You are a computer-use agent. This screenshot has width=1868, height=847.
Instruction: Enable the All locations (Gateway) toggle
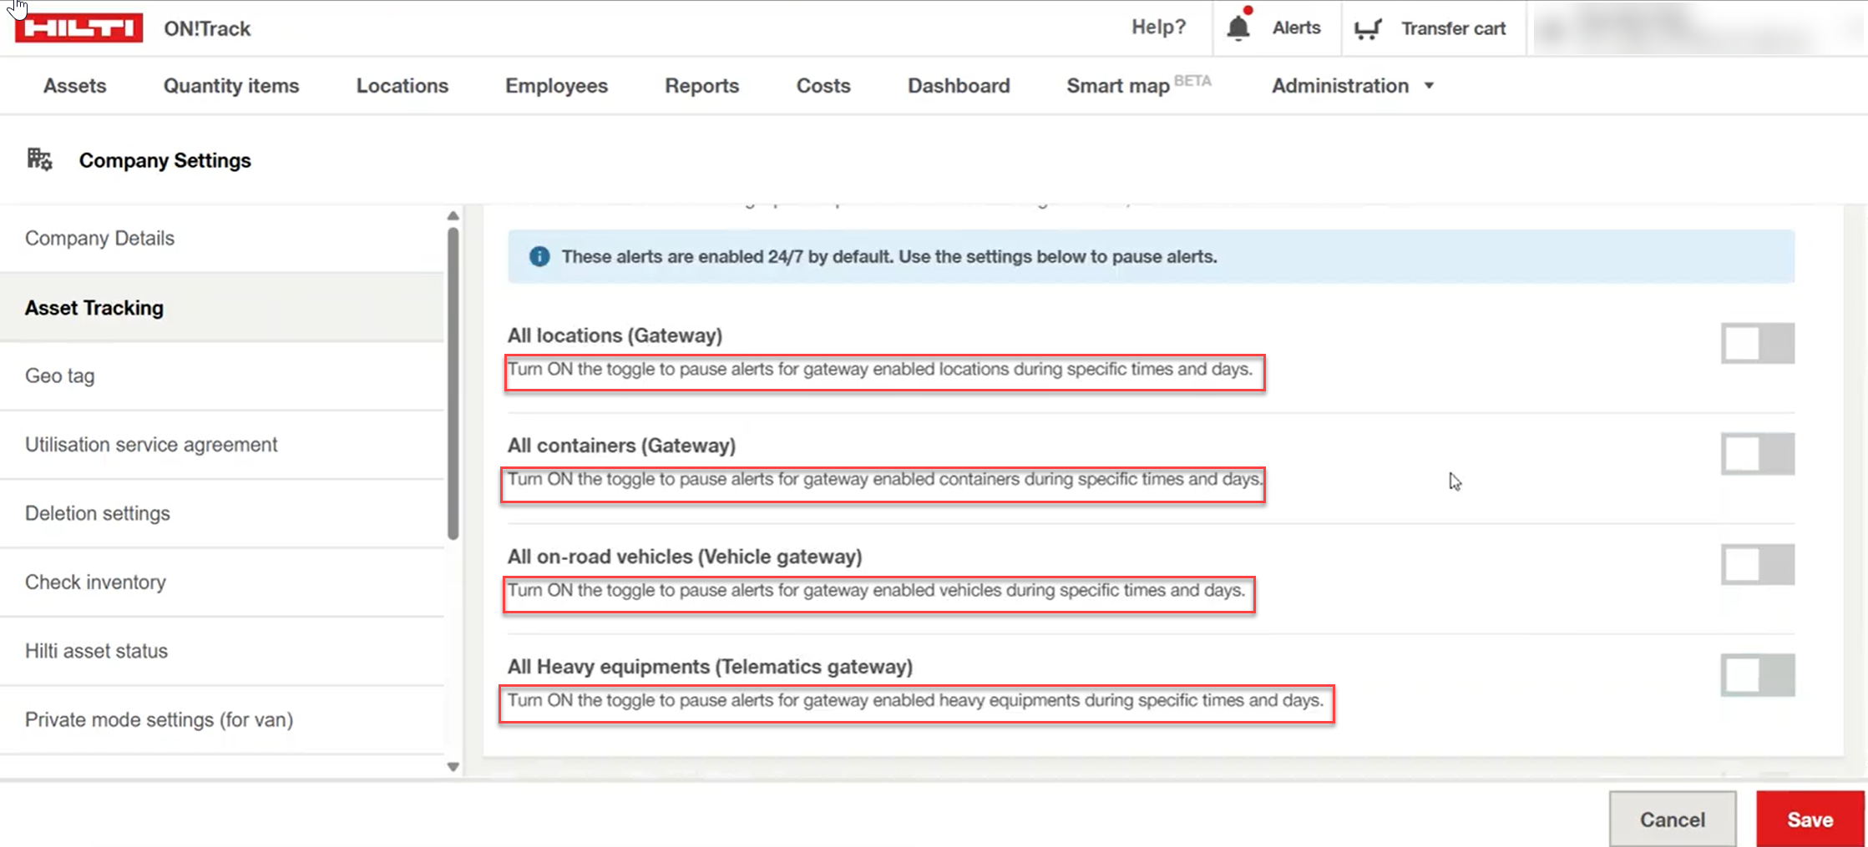(1757, 344)
